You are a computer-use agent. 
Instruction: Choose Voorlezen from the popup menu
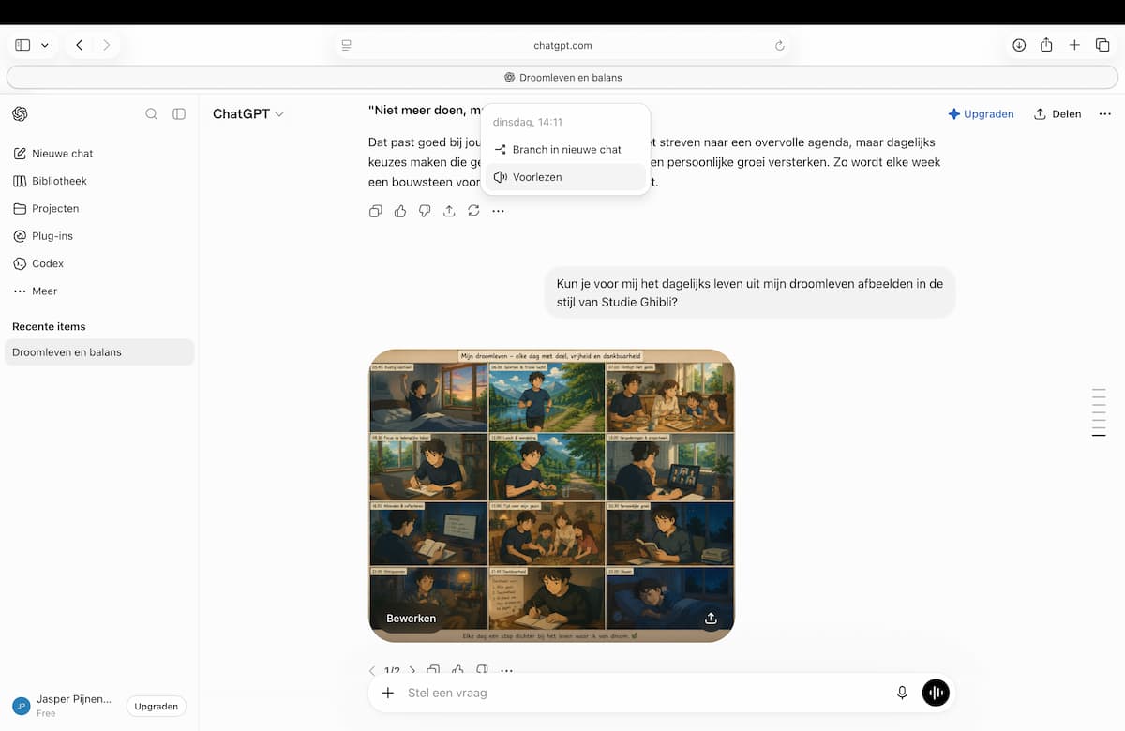(x=565, y=177)
